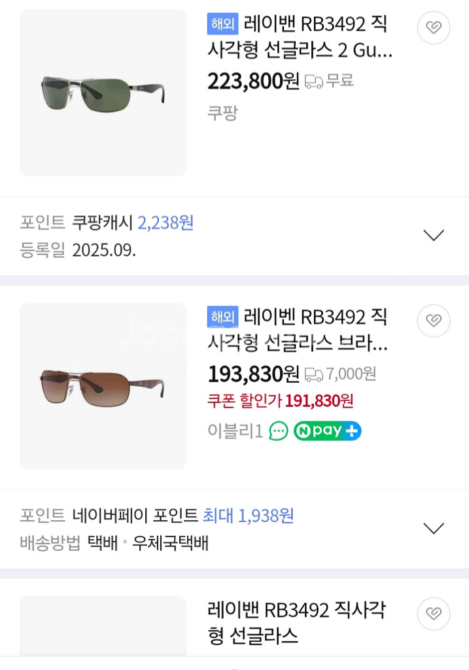Viewport: 469px width, 670px height.
Task: Click 해외 badge on second listing
Action: (222, 317)
